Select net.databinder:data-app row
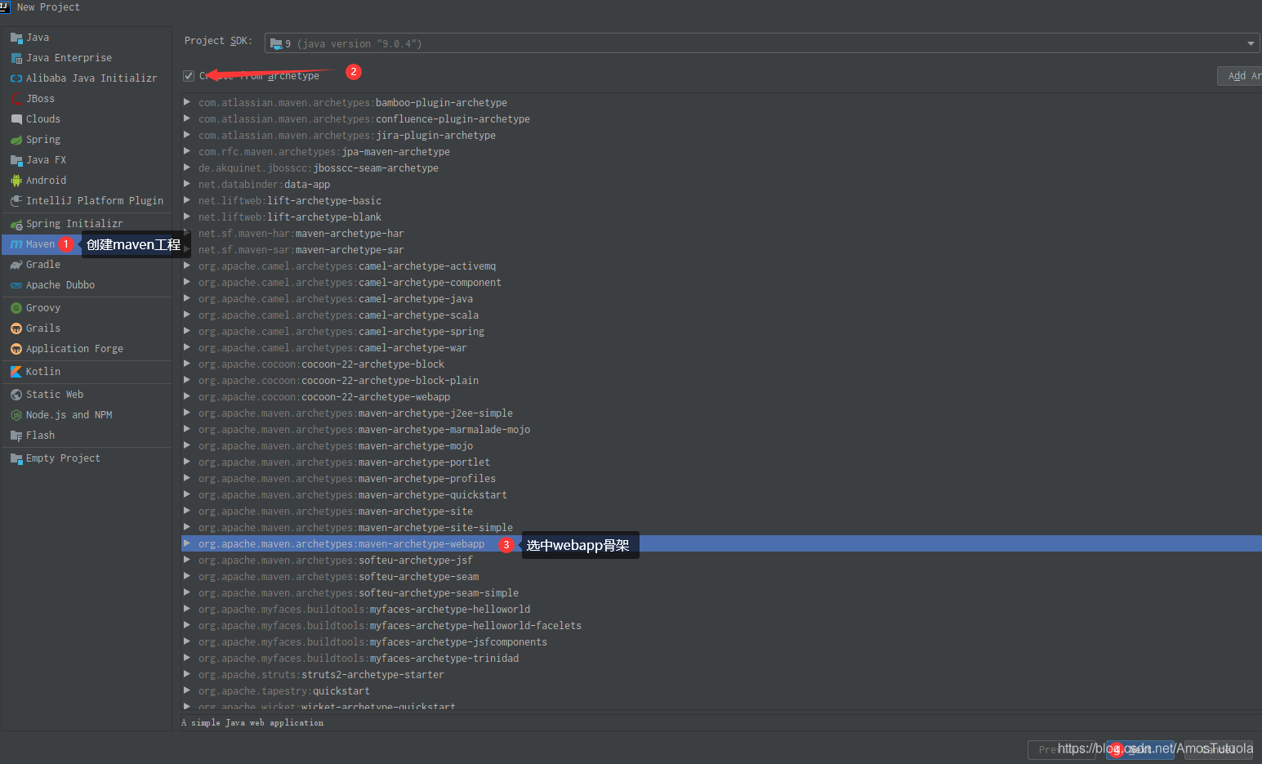The width and height of the screenshot is (1262, 764). pyautogui.click(x=721, y=185)
